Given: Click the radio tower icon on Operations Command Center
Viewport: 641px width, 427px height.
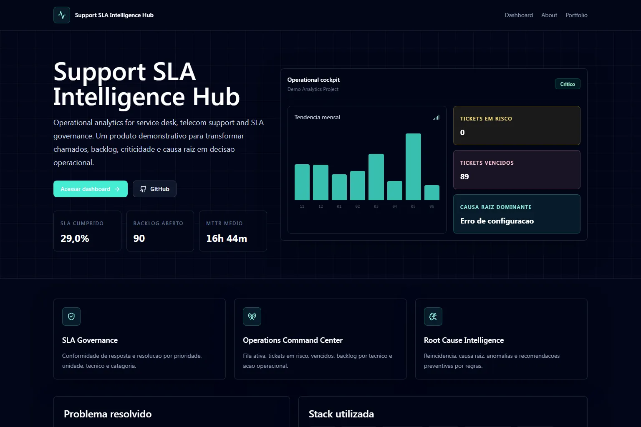Looking at the screenshot, I should pos(252,316).
